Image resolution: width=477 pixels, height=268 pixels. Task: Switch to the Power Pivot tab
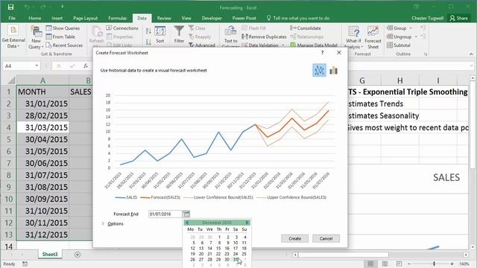(244, 18)
